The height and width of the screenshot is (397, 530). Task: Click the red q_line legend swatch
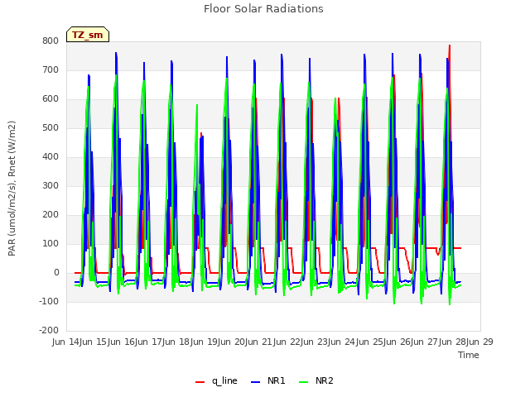coord(200,382)
